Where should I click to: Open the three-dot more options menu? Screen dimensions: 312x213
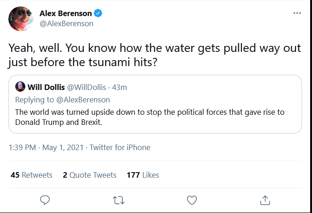tap(297, 13)
